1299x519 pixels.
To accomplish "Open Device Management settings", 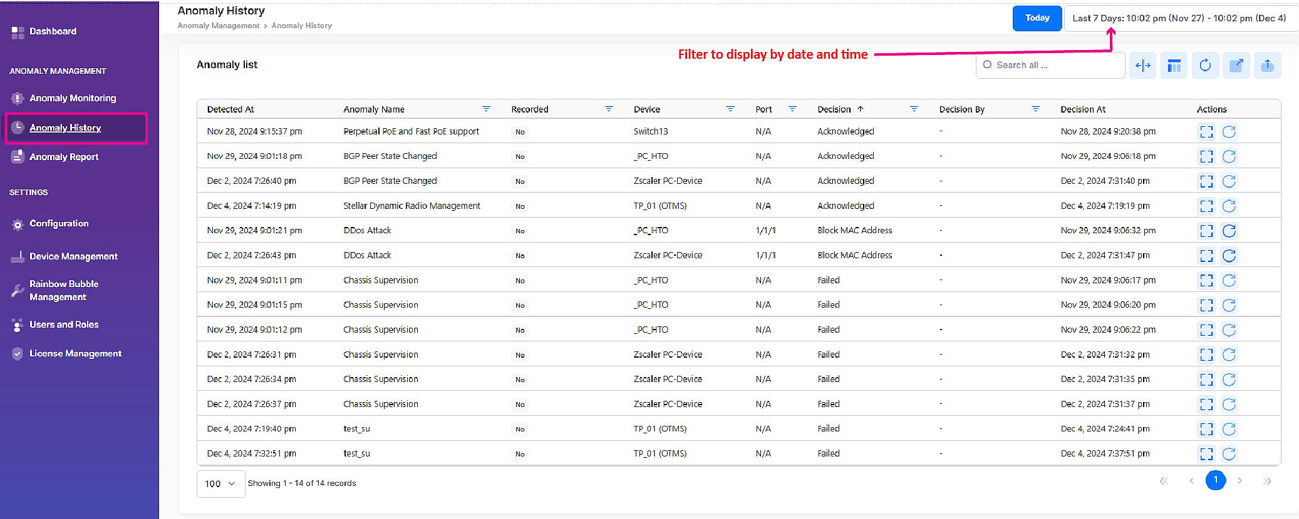I will point(73,256).
